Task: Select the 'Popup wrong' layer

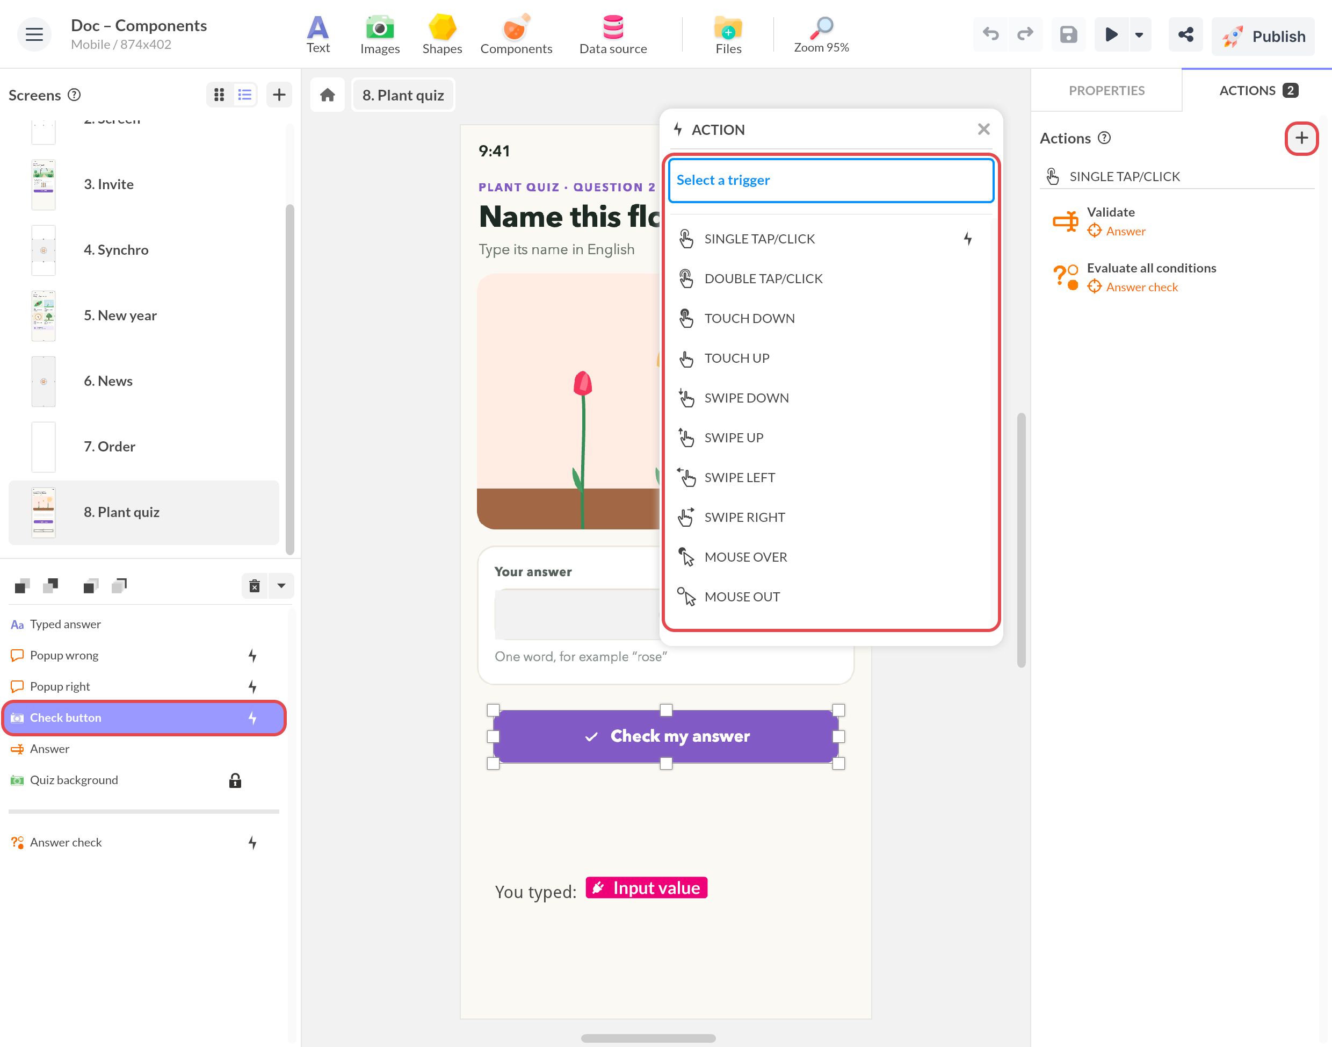Action: 143,655
